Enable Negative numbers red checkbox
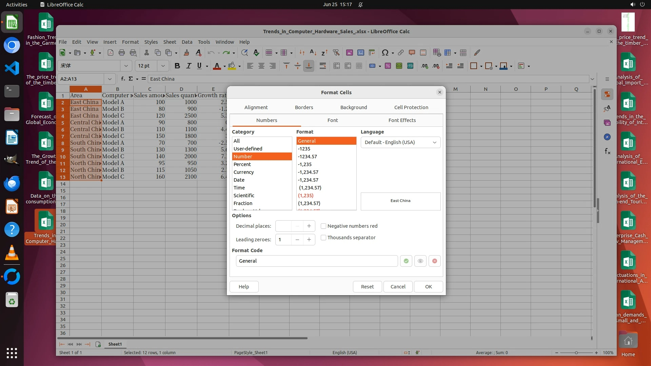The width and height of the screenshot is (651, 366). tap(323, 226)
